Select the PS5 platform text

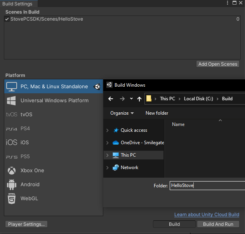(x=25, y=157)
